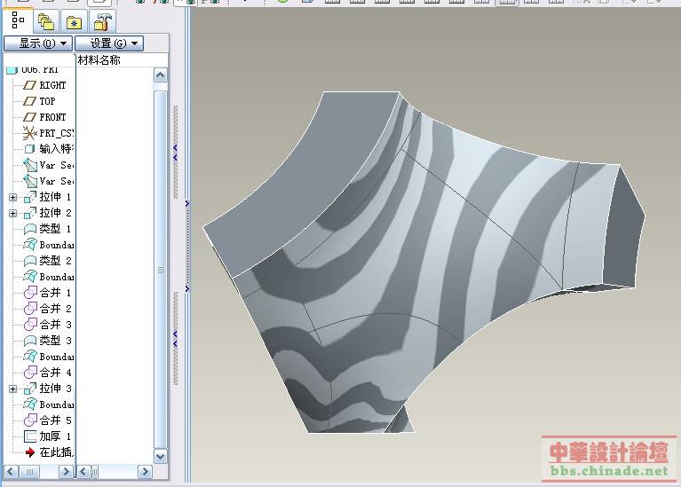The image size is (681, 487).
Task: Click the PRT_CSYS coordinate system icon
Action: pyautogui.click(x=29, y=133)
